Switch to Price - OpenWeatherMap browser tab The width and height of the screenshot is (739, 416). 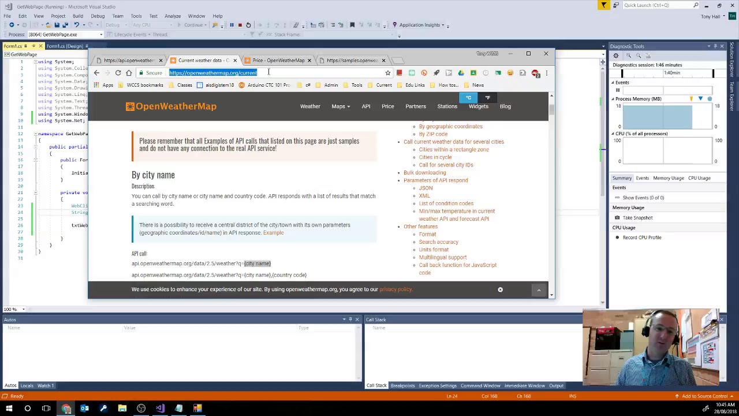pos(278,60)
